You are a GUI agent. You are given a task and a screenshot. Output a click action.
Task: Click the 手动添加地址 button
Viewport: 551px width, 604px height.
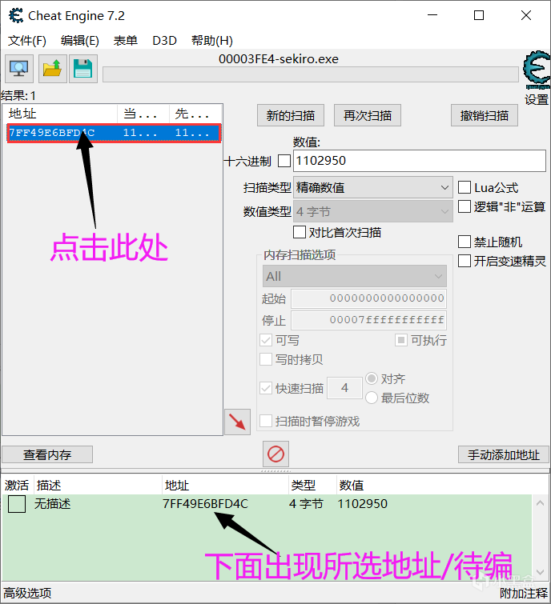[x=504, y=454]
